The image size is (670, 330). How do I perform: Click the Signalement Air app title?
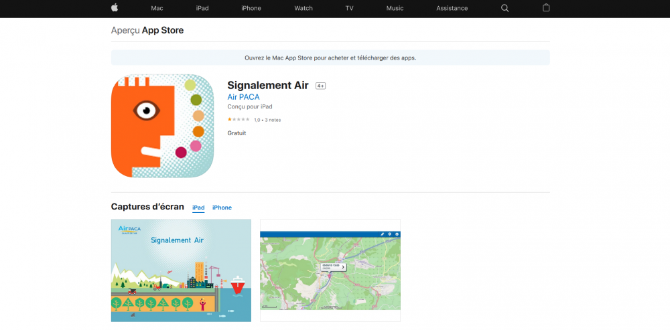(x=268, y=86)
